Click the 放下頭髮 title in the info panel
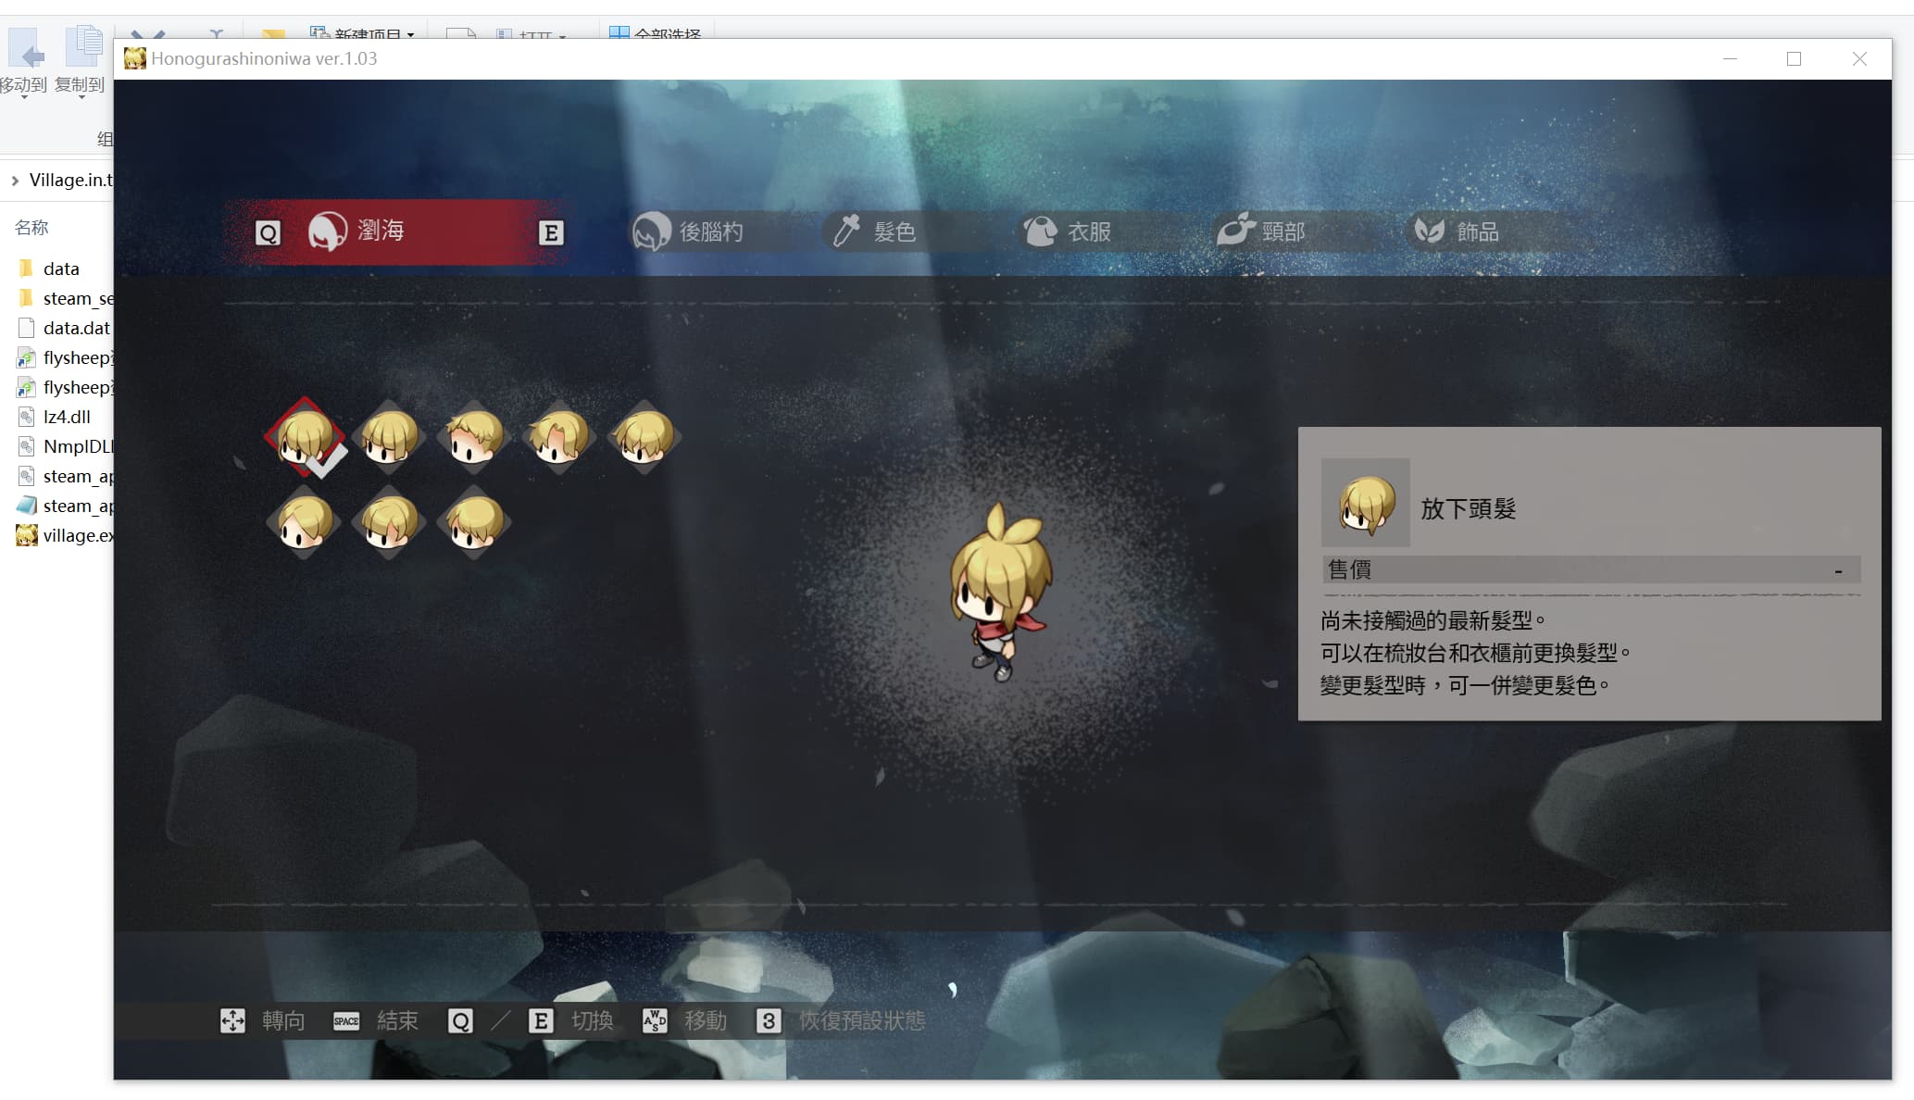The image size is (1914, 1100). (1469, 508)
